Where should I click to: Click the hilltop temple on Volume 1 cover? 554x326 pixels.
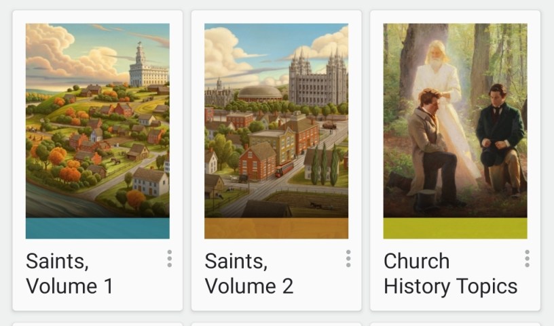click(x=147, y=66)
